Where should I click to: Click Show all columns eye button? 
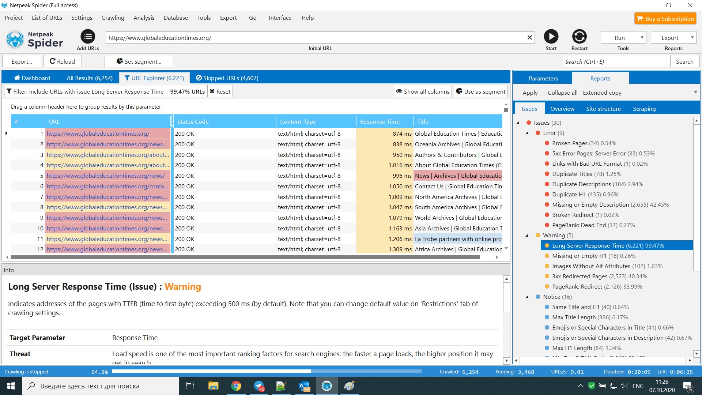(423, 91)
